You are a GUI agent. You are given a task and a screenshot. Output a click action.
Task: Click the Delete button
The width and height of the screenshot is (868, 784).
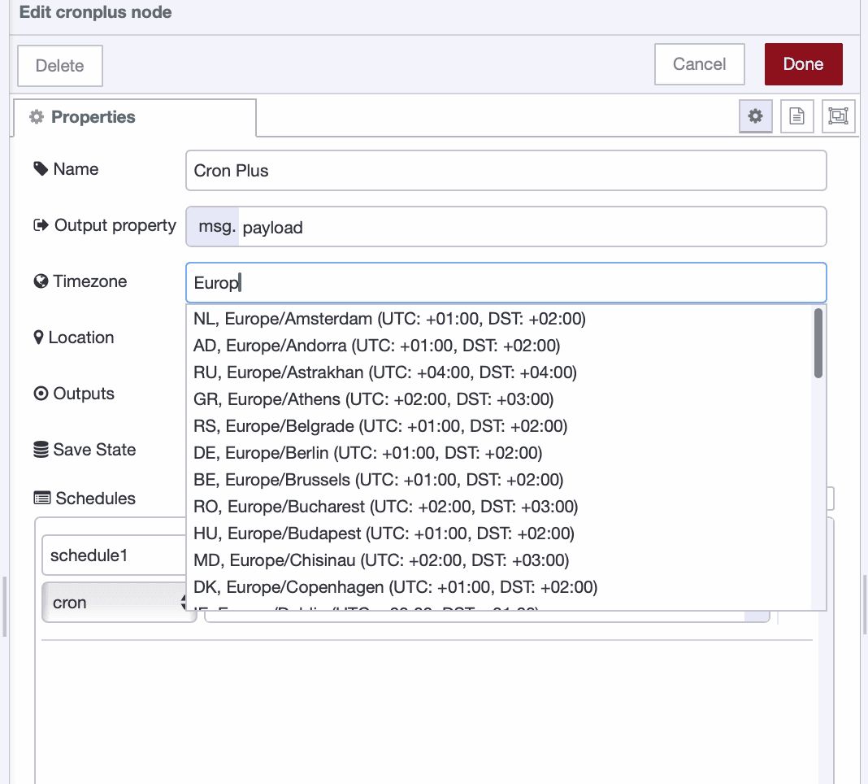pos(59,66)
